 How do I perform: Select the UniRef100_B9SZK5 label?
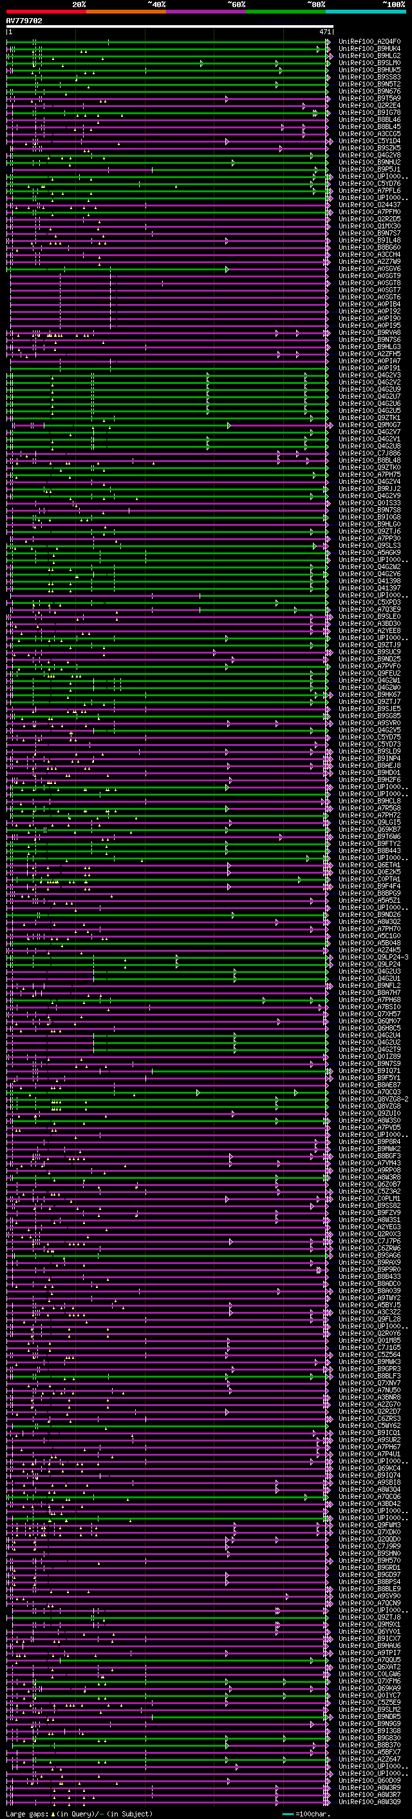(x=370, y=148)
